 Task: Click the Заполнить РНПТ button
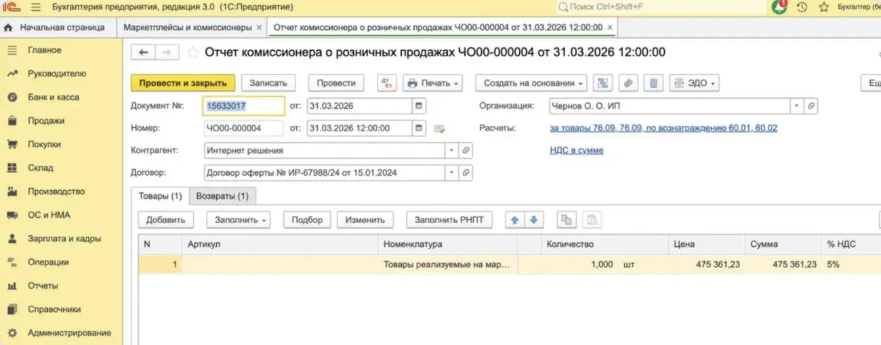[x=449, y=219]
